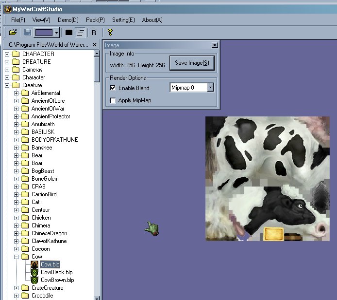Expand the Cameras folder
The width and height of the screenshot is (337, 300).
click(7, 70)
